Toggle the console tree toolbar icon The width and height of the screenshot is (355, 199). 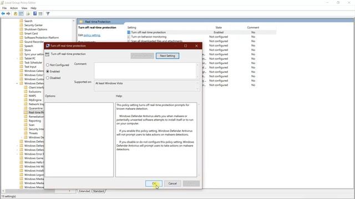click(x=21, y=14)
